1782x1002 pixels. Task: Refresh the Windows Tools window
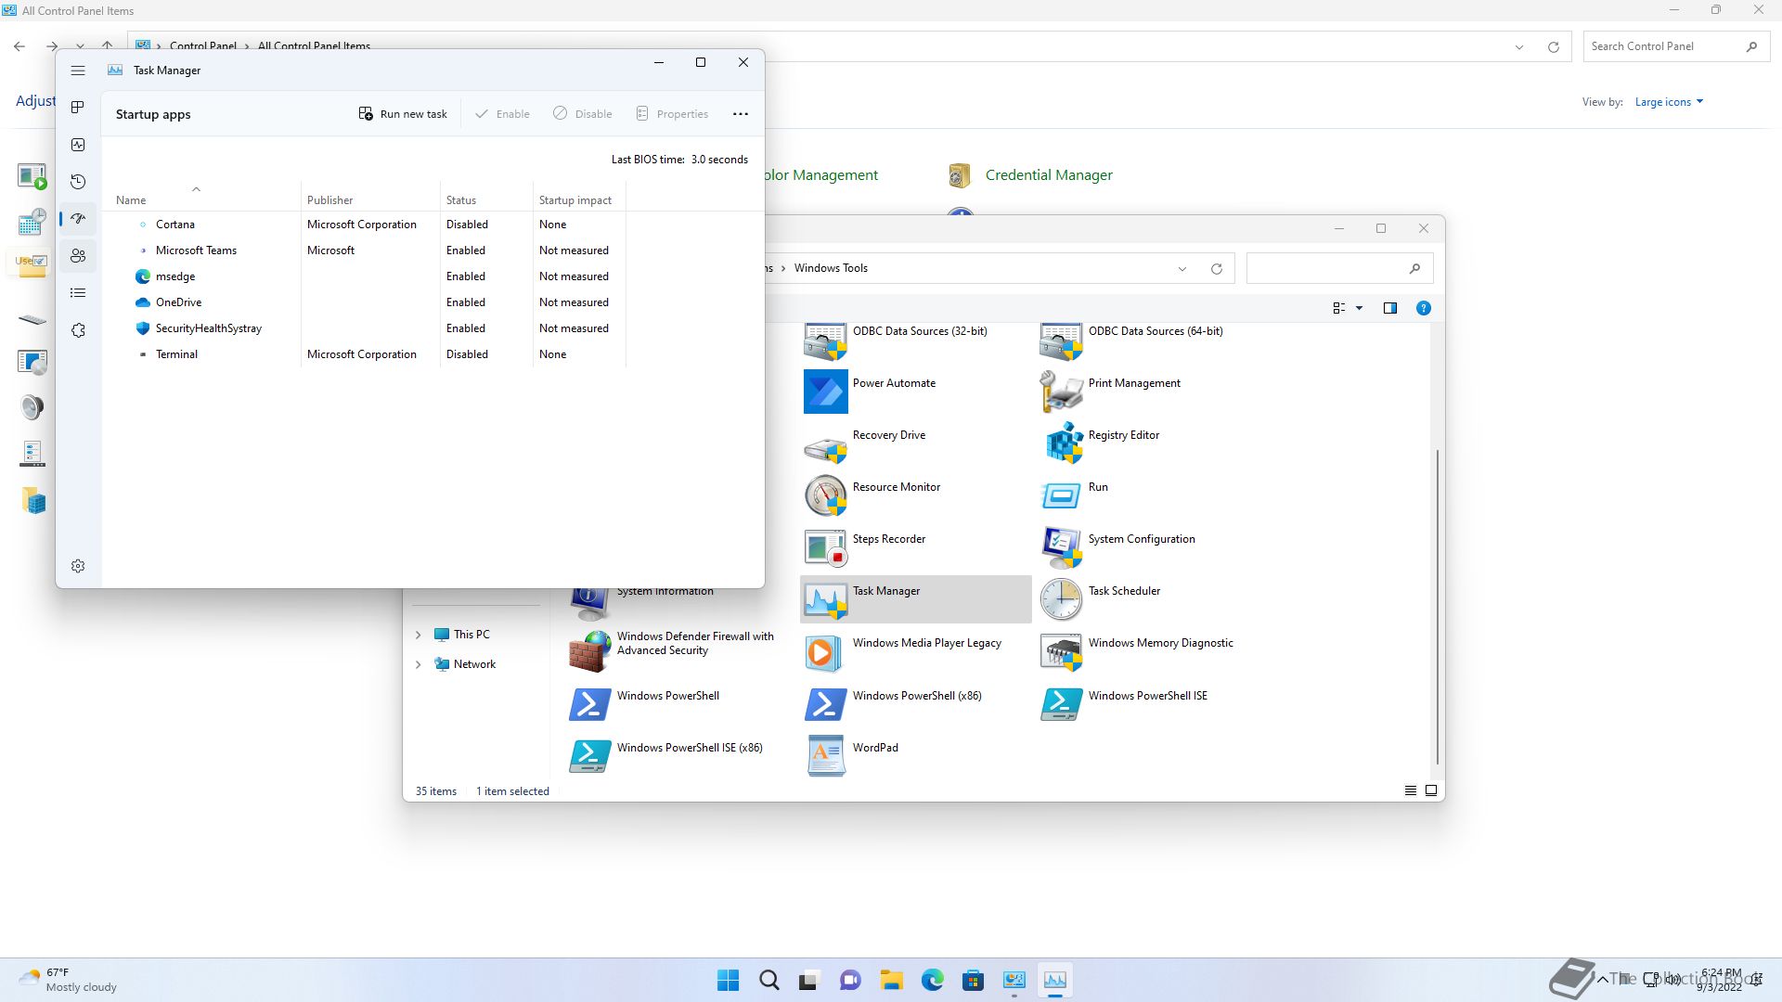point(1217,269)
